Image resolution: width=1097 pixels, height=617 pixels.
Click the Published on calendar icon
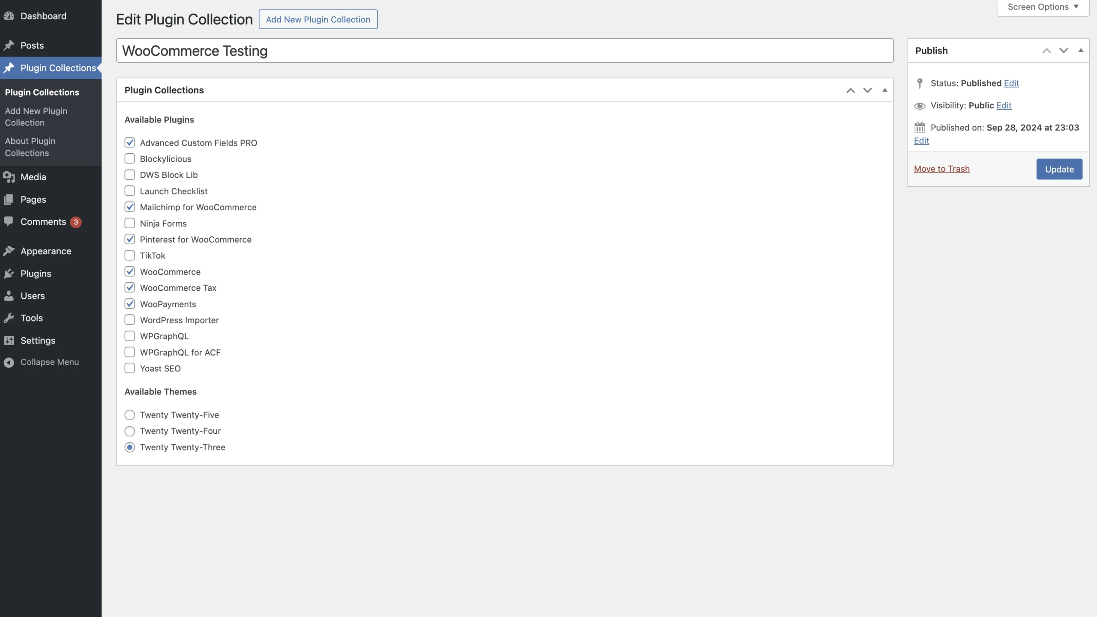[x=920, y=128]
